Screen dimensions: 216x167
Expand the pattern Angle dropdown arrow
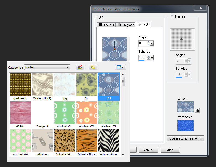(152, 43)
